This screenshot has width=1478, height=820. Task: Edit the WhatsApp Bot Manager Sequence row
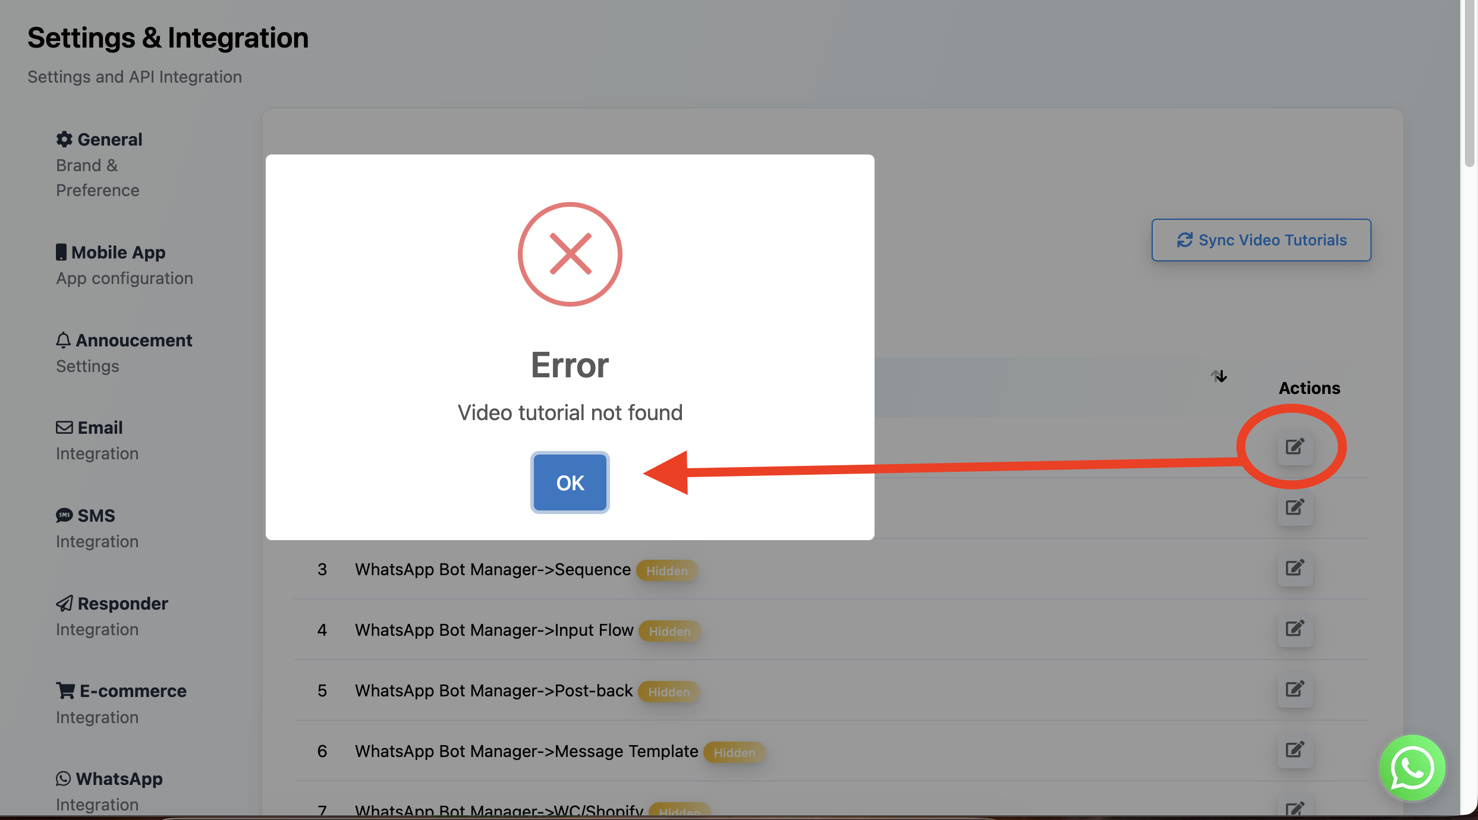(1294, 568)
